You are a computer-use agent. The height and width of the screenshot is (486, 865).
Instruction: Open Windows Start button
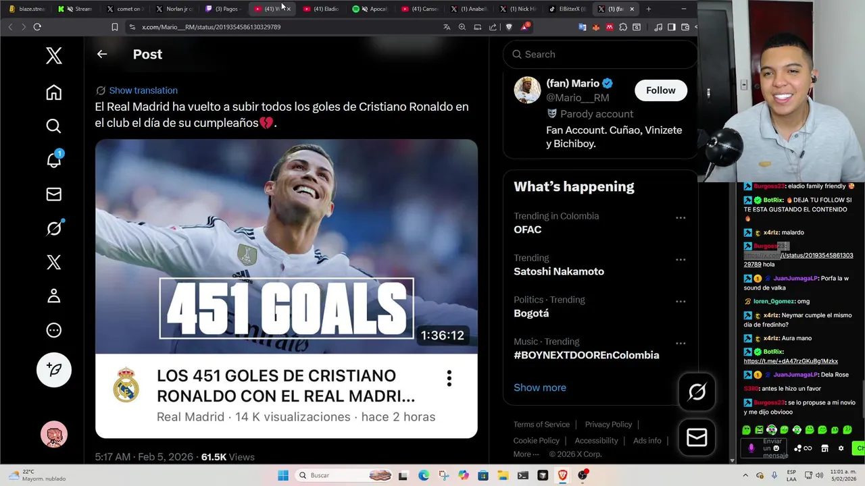[283, 475]
